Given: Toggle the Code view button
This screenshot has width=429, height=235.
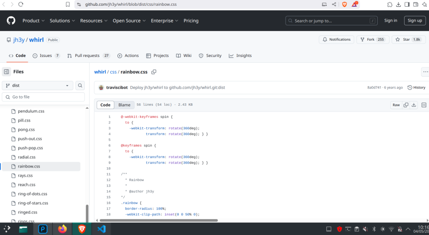Looking at the screenshot, I should pyautogui.click(x=105, y=105).
